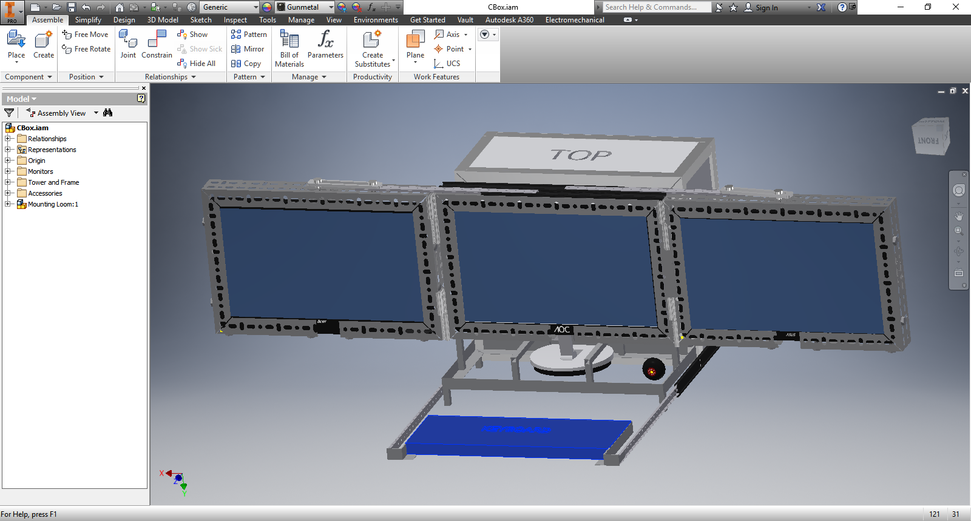Click the Free Rotate tool

[86, 49]
